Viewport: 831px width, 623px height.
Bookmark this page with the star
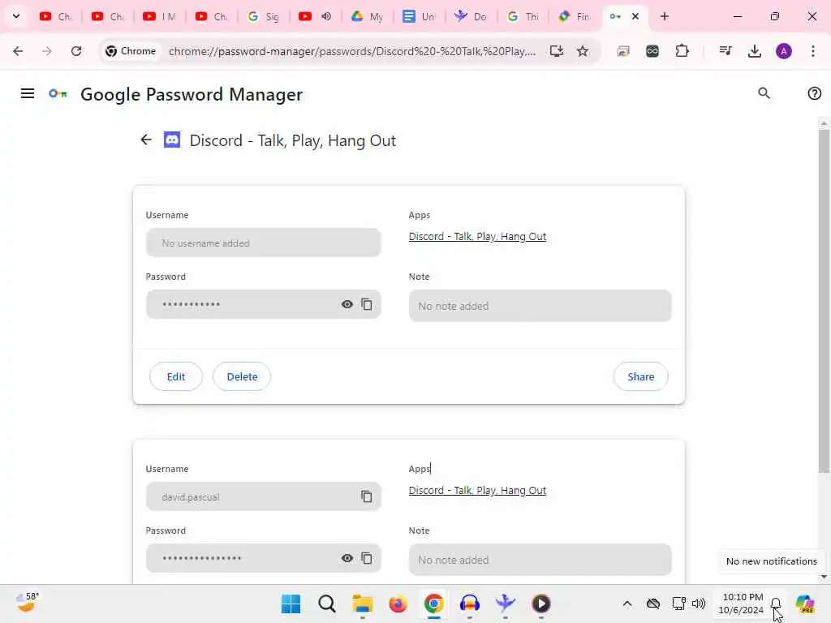[x=583, y=51]
